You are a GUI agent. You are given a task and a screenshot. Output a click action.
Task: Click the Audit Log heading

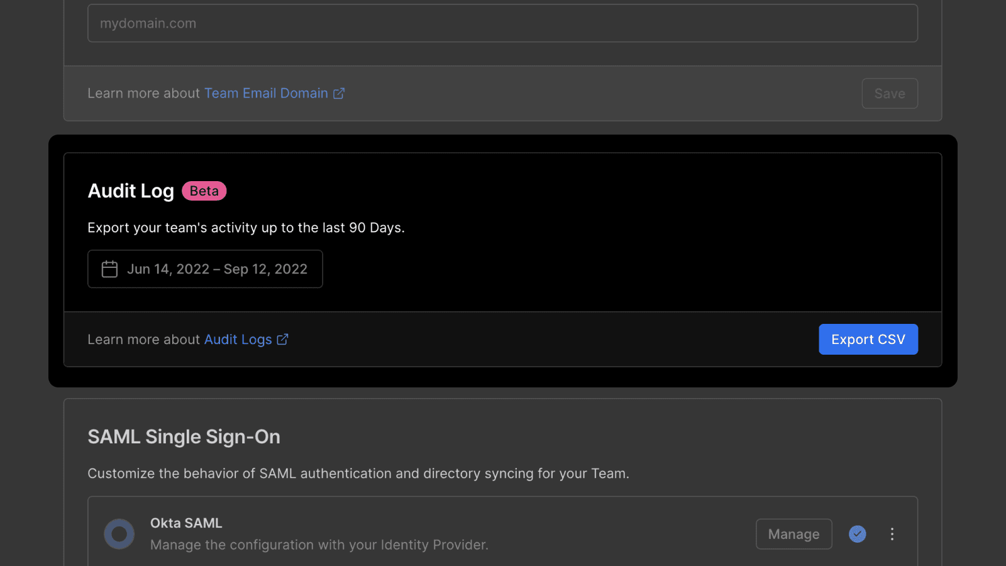pyautogui.click(x=131, y=191)
